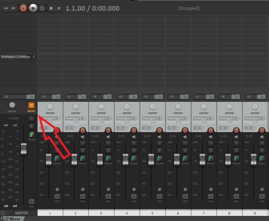Mute the master track
This screenshot has width=269, height=221.
tap(31, 119)
